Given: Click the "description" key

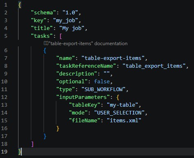Looking at the screenshot, I should (x=77, y=74).
